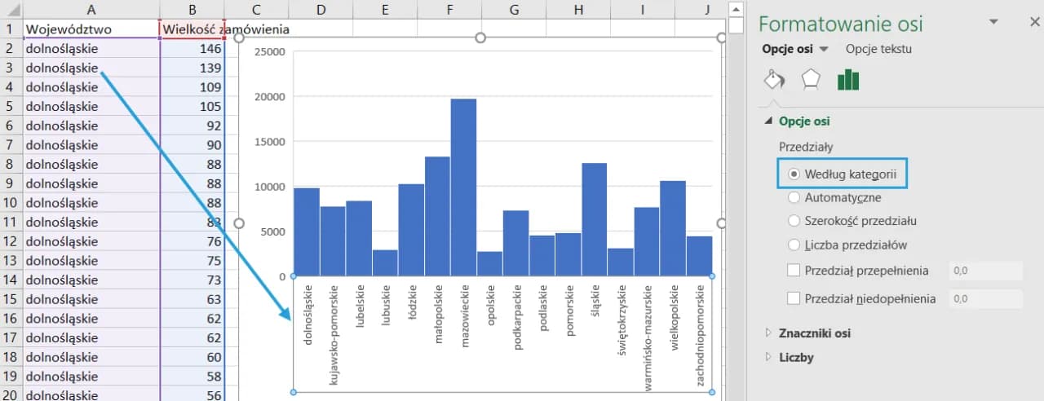This screenshot has height=401, width=1044.
Task: Open the Axis Options bar chart icon
Action: click(848, 79)
